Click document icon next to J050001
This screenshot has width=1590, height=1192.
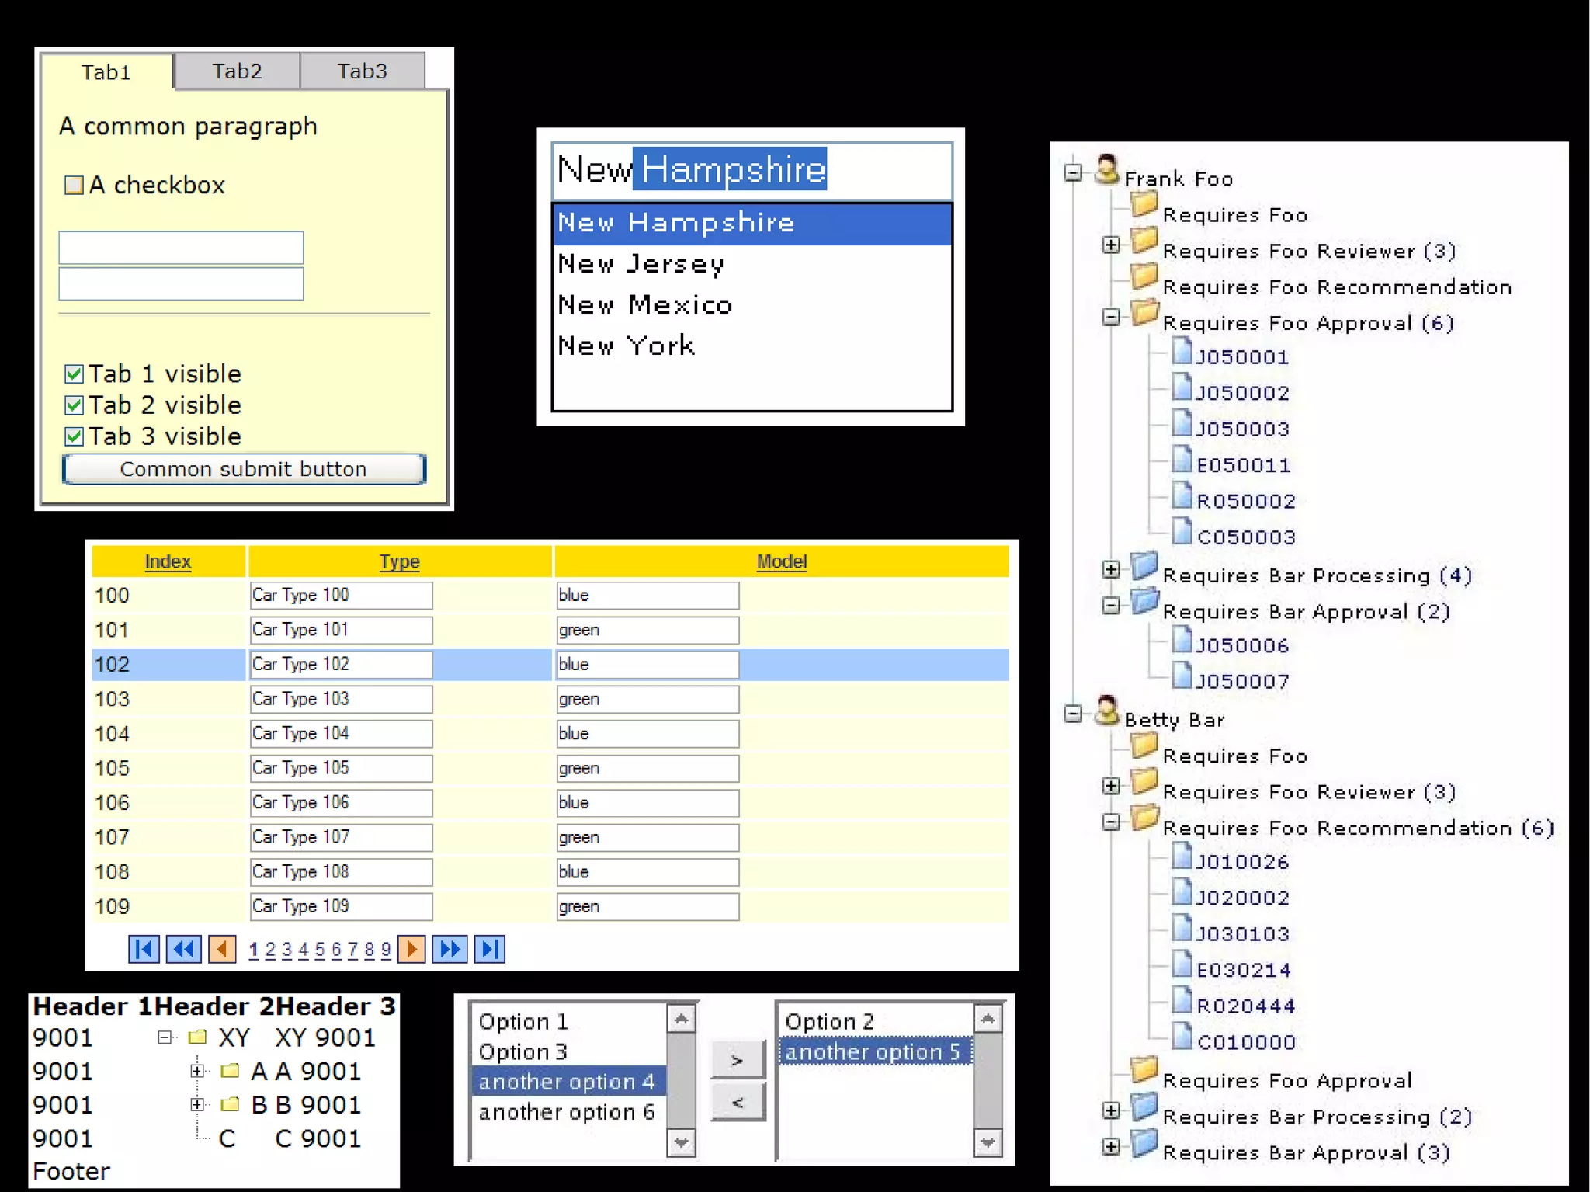pos(1182,352)
